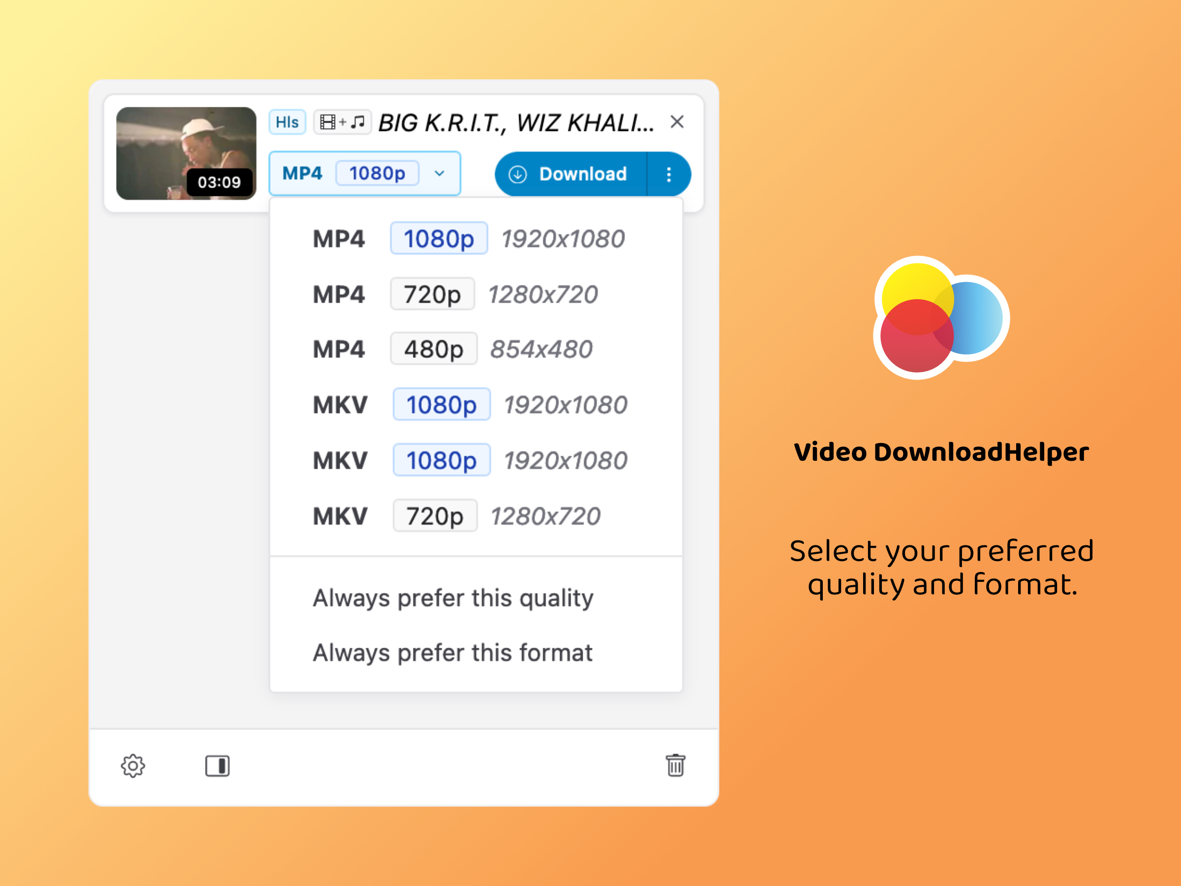Enable Always prefer this quality

452,598
